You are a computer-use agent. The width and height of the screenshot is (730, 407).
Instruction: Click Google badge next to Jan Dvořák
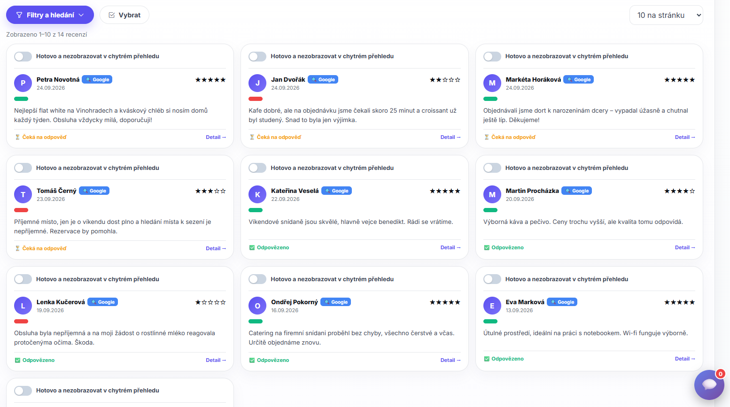[x=323, y=80]
